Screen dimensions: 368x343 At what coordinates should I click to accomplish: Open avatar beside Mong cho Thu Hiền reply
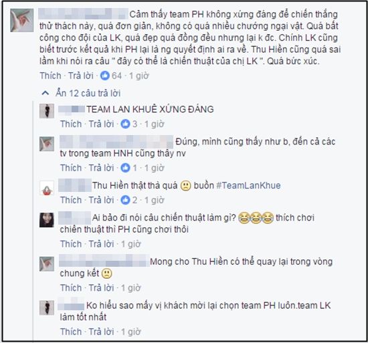[x=47, y=264]
